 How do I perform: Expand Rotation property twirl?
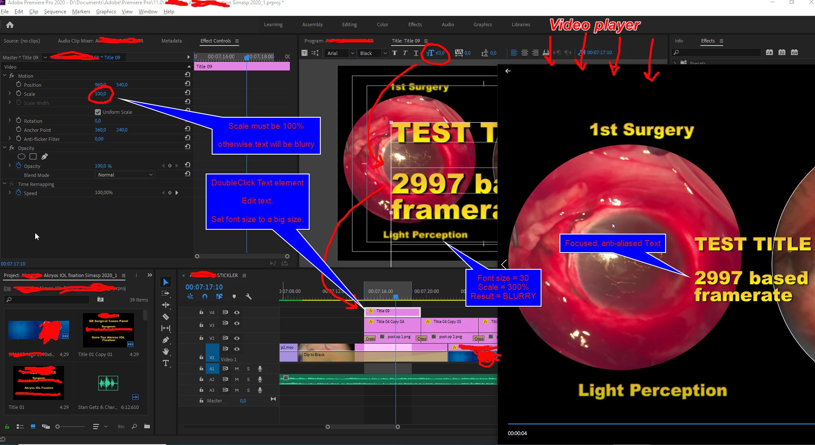tap(10, 120)
